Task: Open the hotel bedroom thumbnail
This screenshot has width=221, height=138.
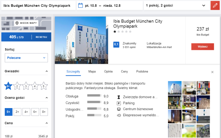Action: click(x=189, y=88)
